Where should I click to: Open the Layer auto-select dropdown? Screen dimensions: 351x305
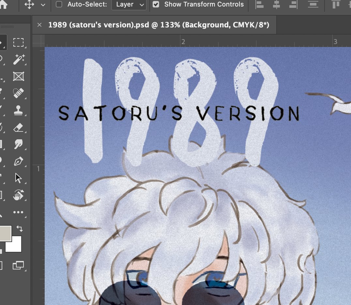point(129,5)
